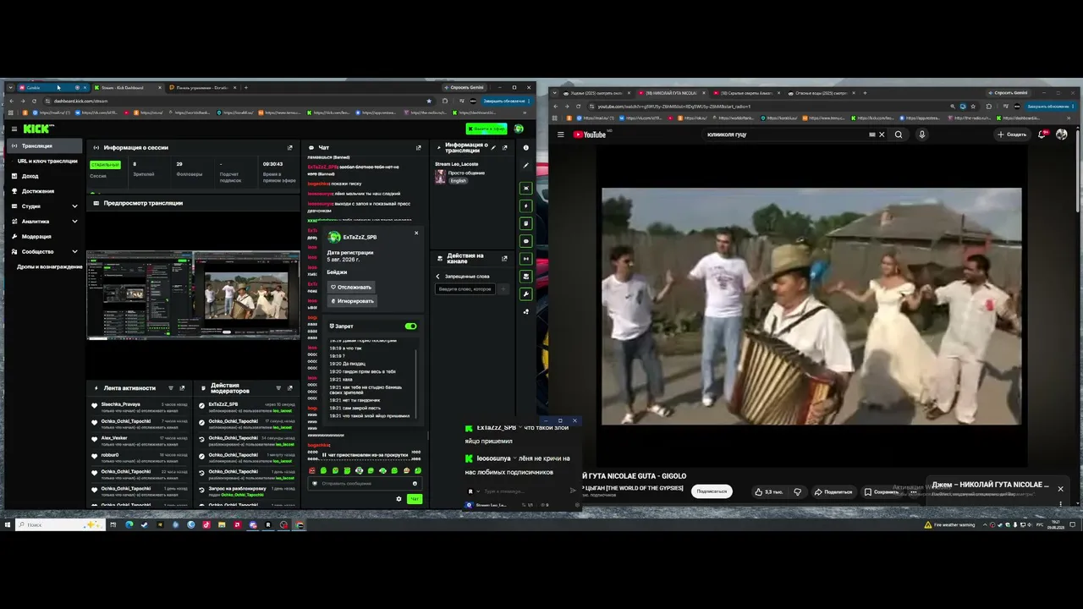Click the stream preview thumbnail

pos(193,296)
